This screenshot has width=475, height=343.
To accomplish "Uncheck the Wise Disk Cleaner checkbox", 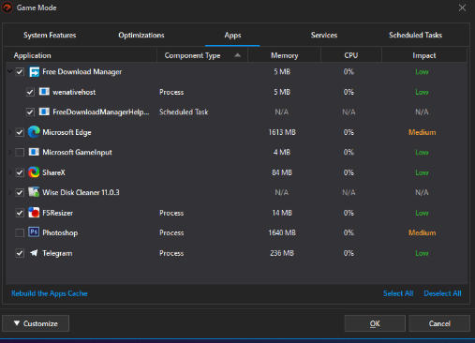I will (20, 192).
